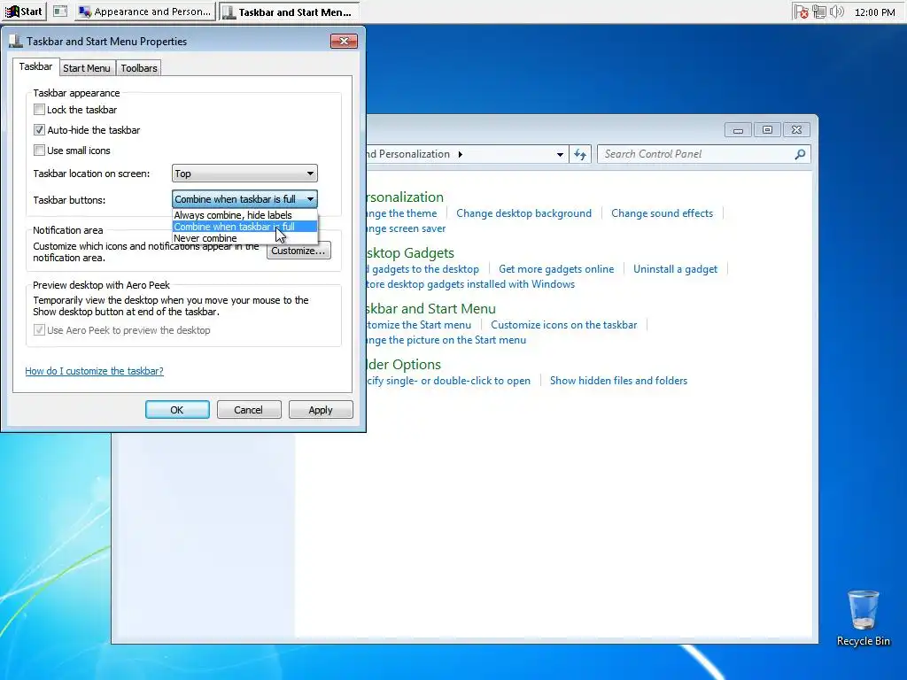Screen dimensions: 907x680
Task: Click the Refresh button in Control Panel
Action: coord(580,154)
